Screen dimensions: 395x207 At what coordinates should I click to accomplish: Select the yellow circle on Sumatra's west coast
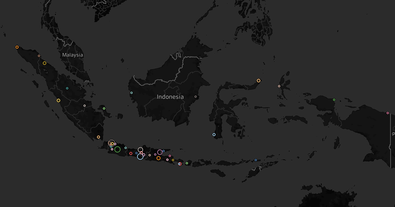point(59,100)
